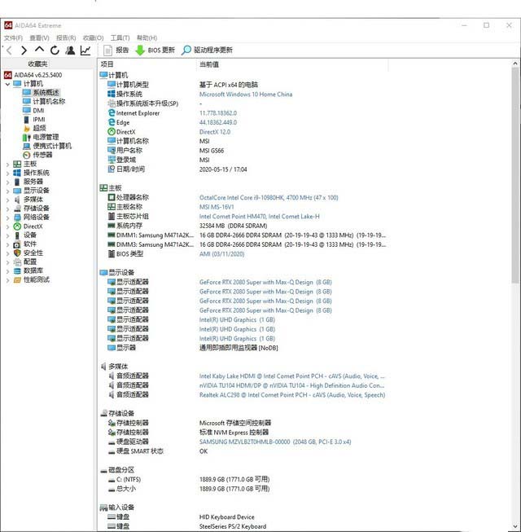Expand the 主板 tree node

click(7, 165)
